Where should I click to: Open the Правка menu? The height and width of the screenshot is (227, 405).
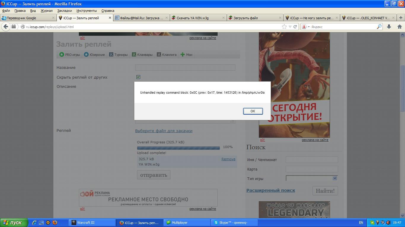point(20,11)
